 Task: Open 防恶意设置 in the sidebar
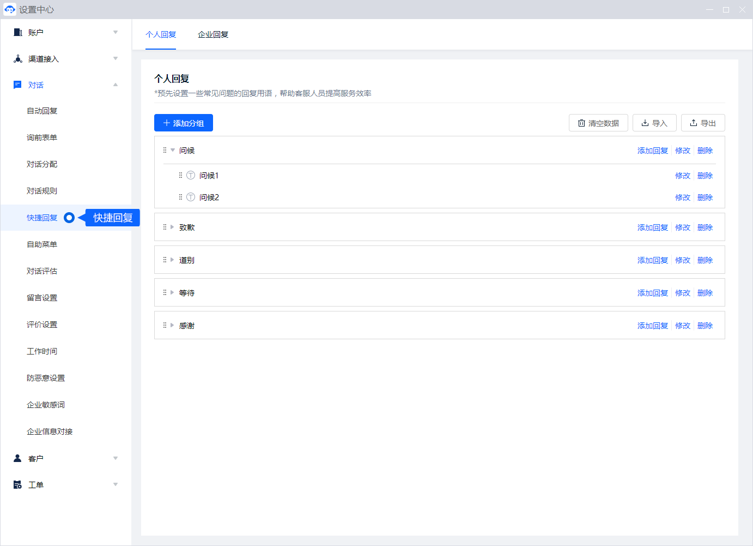point(46,378)
